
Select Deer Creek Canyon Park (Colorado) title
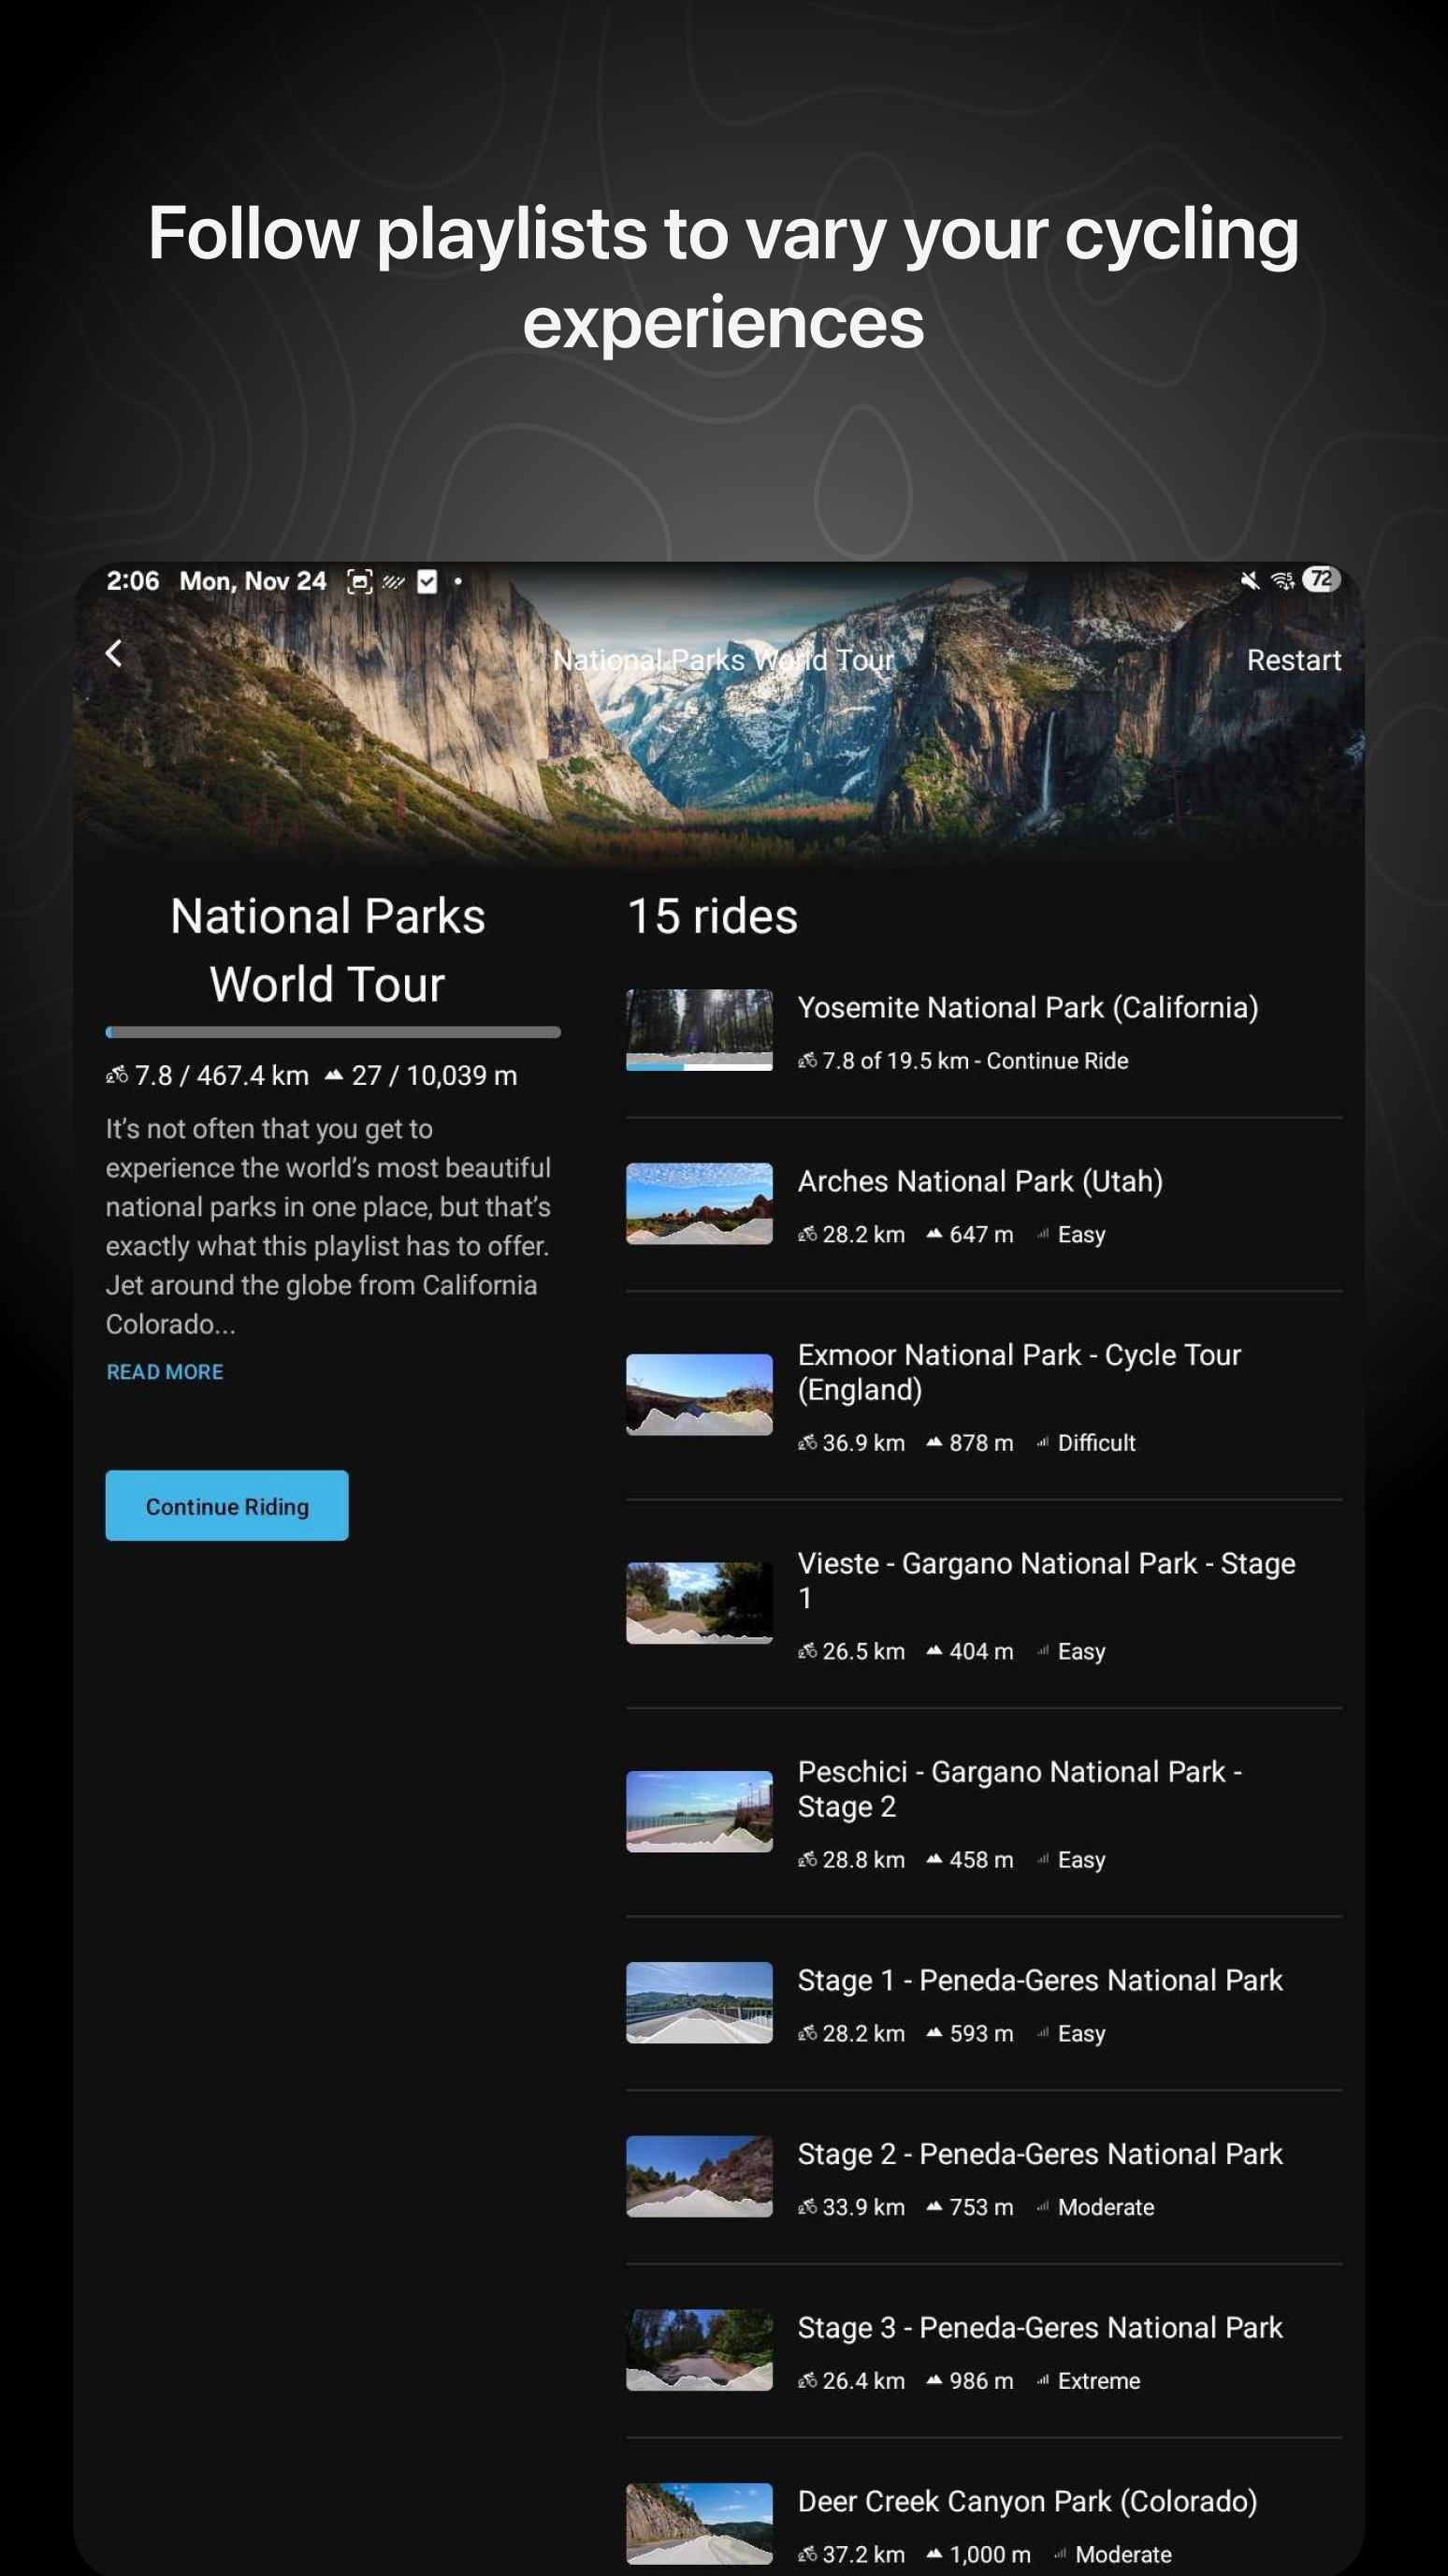(1026, 2501)
